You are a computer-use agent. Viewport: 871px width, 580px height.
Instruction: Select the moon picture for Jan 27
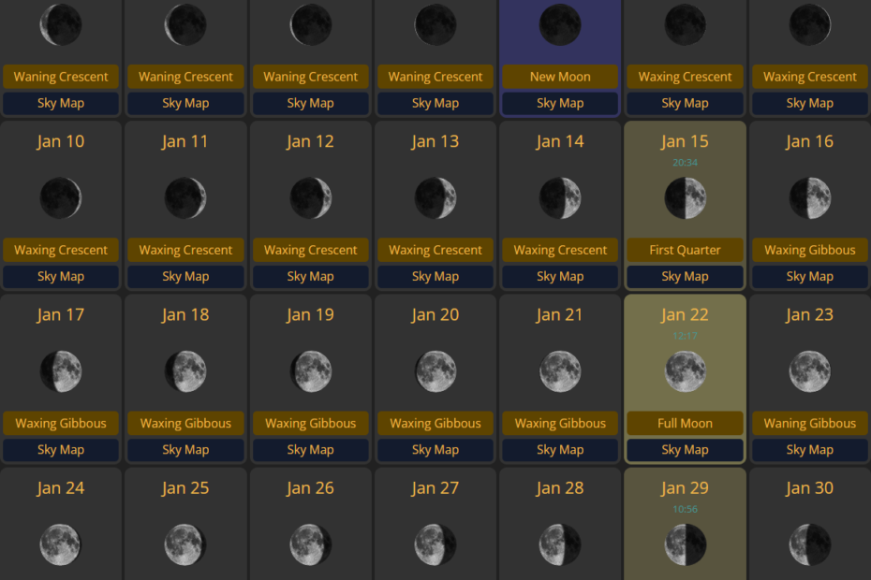(435, 544)
